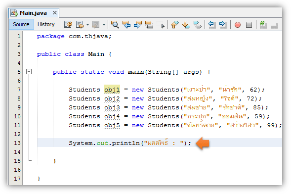Click the obj2 variable name
292x194 pixels.
click(x=112, y=98)
